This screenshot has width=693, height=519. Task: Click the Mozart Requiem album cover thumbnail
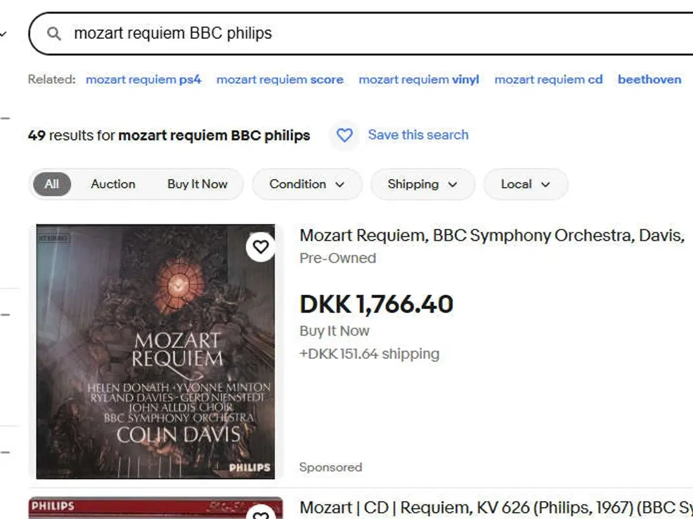[x=155, y=351]
